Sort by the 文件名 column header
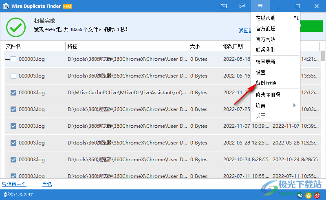 click(35, 46)
